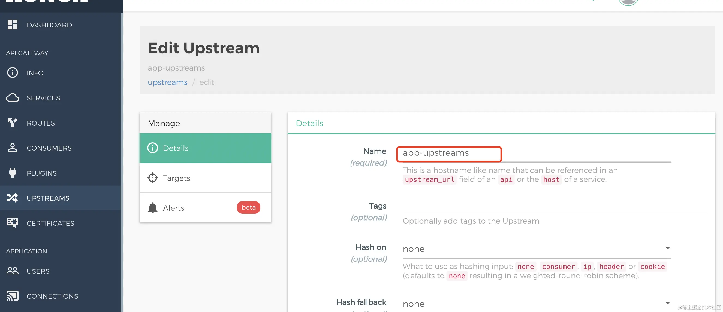Select the Details tab in Manage panel
The width and height of the screenshot is (723, 312).
[205, 148]
